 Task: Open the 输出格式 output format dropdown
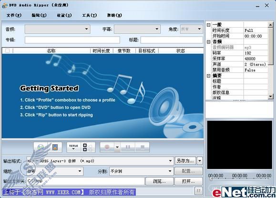pyautogui.click(x=100, y=161)
